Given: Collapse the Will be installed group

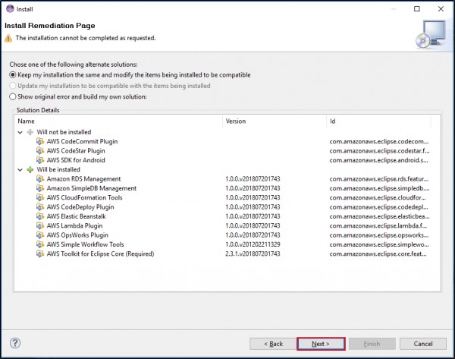Looking at the screenshot, I should [20, 170].
